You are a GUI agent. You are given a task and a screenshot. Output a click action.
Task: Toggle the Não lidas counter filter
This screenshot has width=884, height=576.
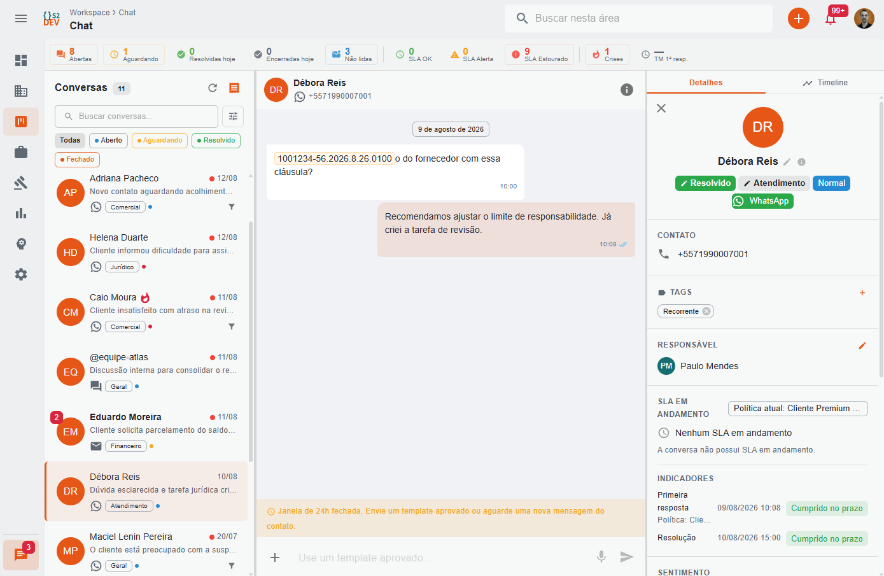tap(351, 55)
